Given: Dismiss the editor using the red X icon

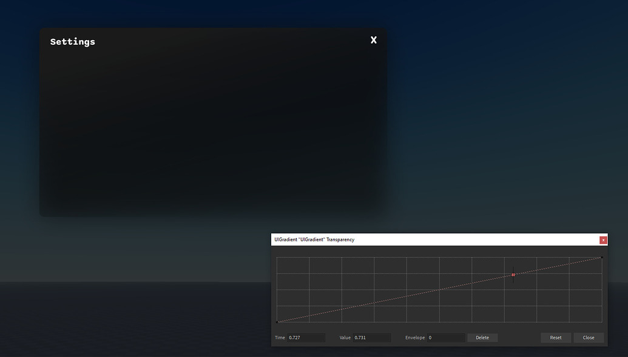Looking at the screenshot, I should click(x=603, y=239).
